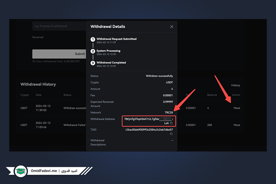Copy the TXID hash
276x184 pixels.
click(171, 134)
